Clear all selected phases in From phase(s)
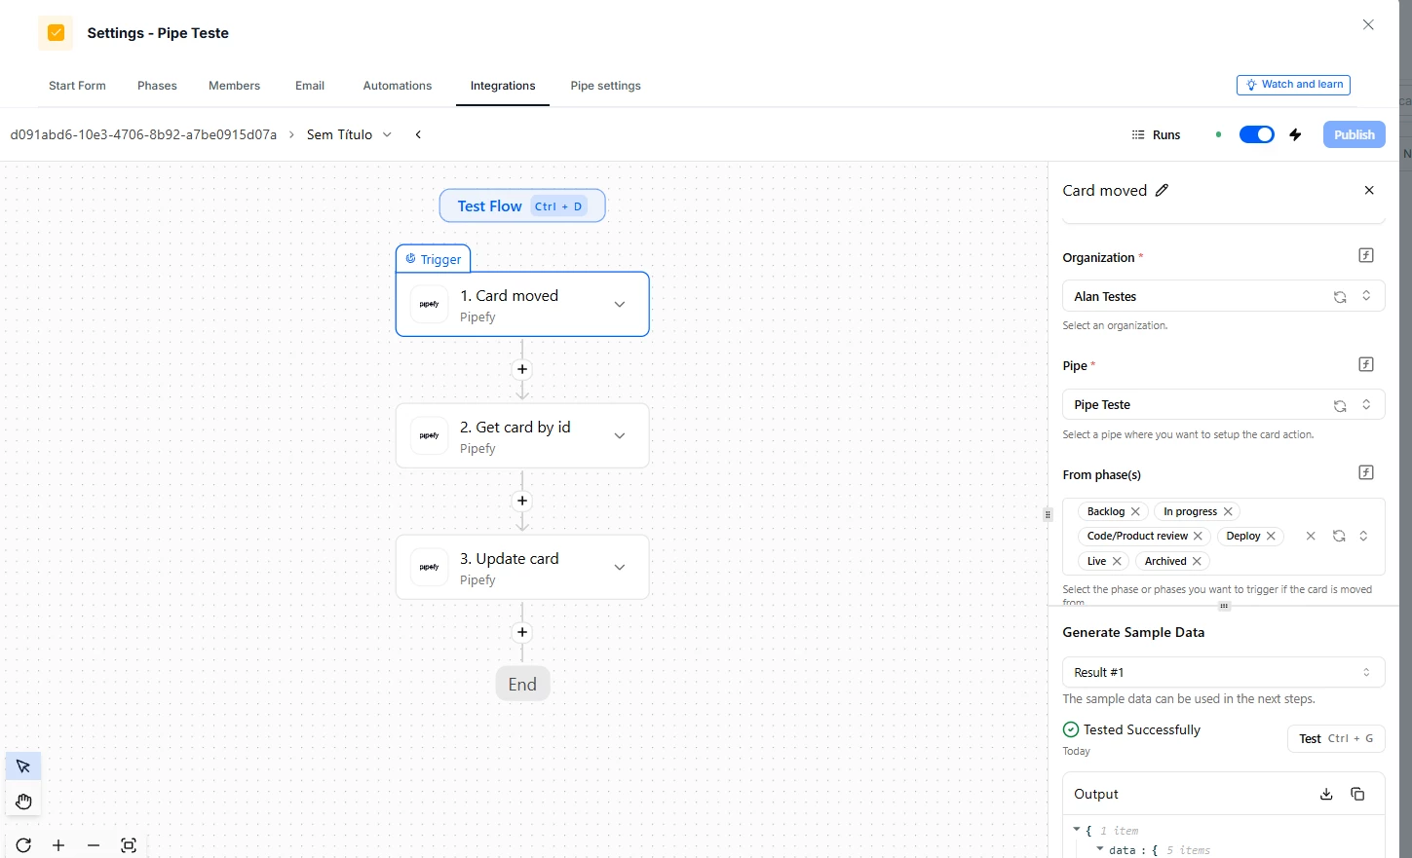 coord(1311,536)
